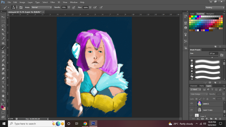Select the Brush tool in toolbox
Viewport: 226px width, 127px height.
(x=3, y=48)
